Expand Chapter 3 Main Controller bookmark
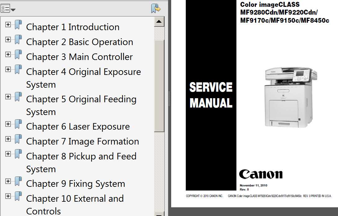 click(x=8, y=54)
